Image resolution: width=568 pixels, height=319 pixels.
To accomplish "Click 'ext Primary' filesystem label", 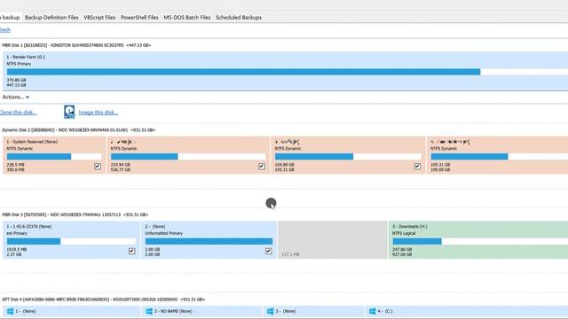I will click(x=17, y=233).
